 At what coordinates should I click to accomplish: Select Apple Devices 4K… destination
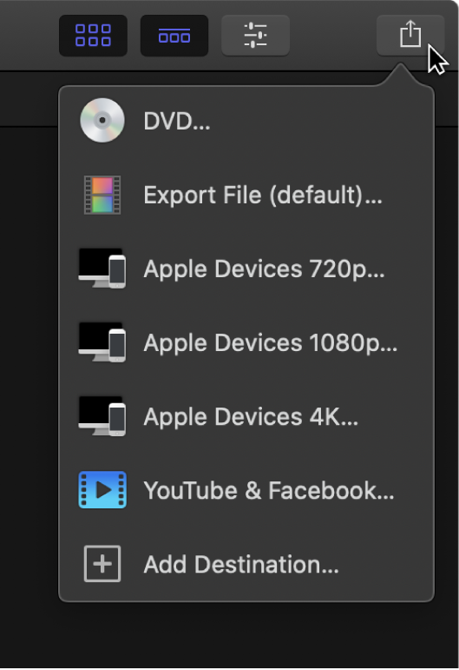point(246,416)
